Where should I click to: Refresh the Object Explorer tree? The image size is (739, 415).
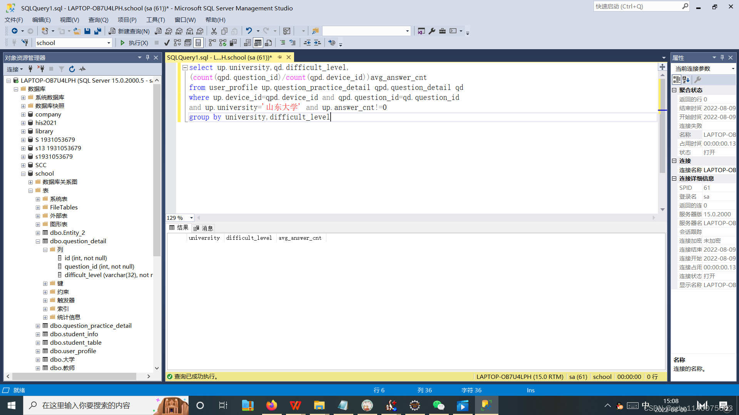tap(72, 69)
